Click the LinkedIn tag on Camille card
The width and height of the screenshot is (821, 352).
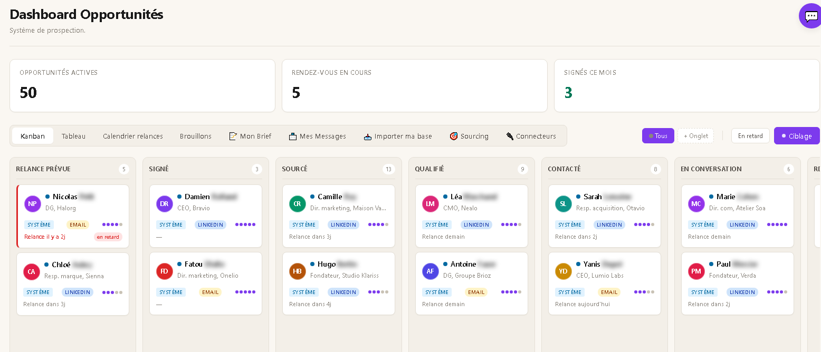pos(343,225)
